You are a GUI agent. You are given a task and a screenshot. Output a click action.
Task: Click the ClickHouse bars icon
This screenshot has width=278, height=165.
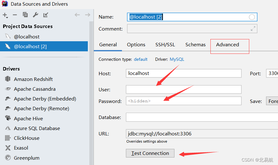coord(8,138)
